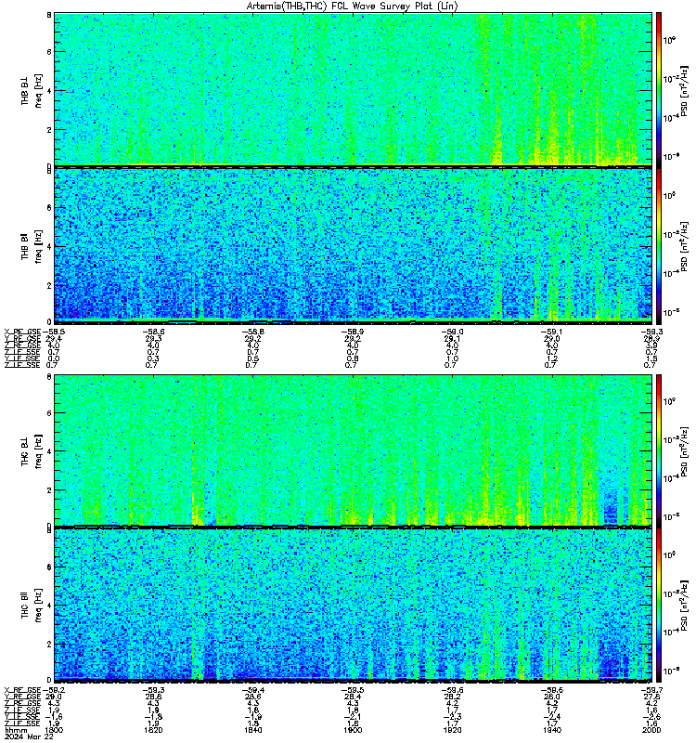The width and height of the screenshot is (696, 743).
Task: Click the 2 Hz tick on THC B∥ axis
Action: 49,645
